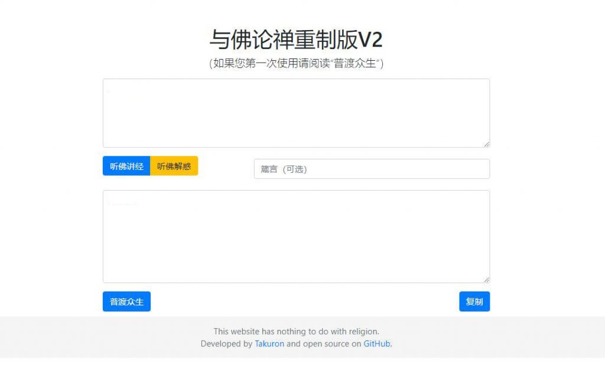Select the 听佛讲经 mode button

pos(126,166)
